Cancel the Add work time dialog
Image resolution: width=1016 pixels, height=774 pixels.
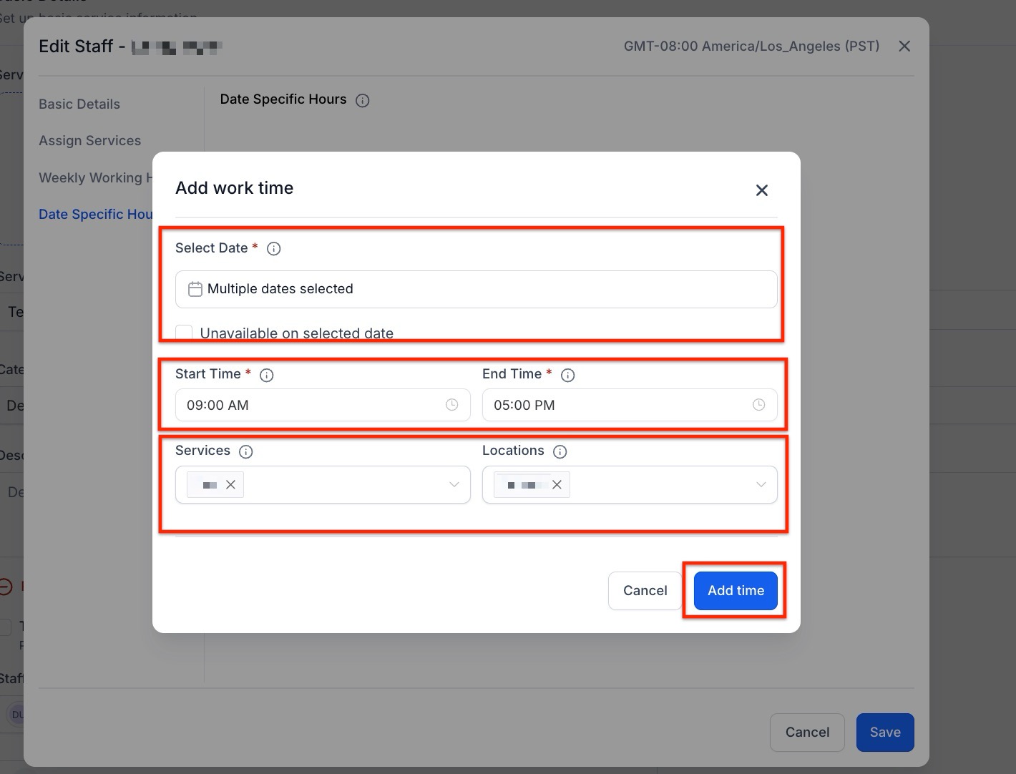click(x=645, y=591)
